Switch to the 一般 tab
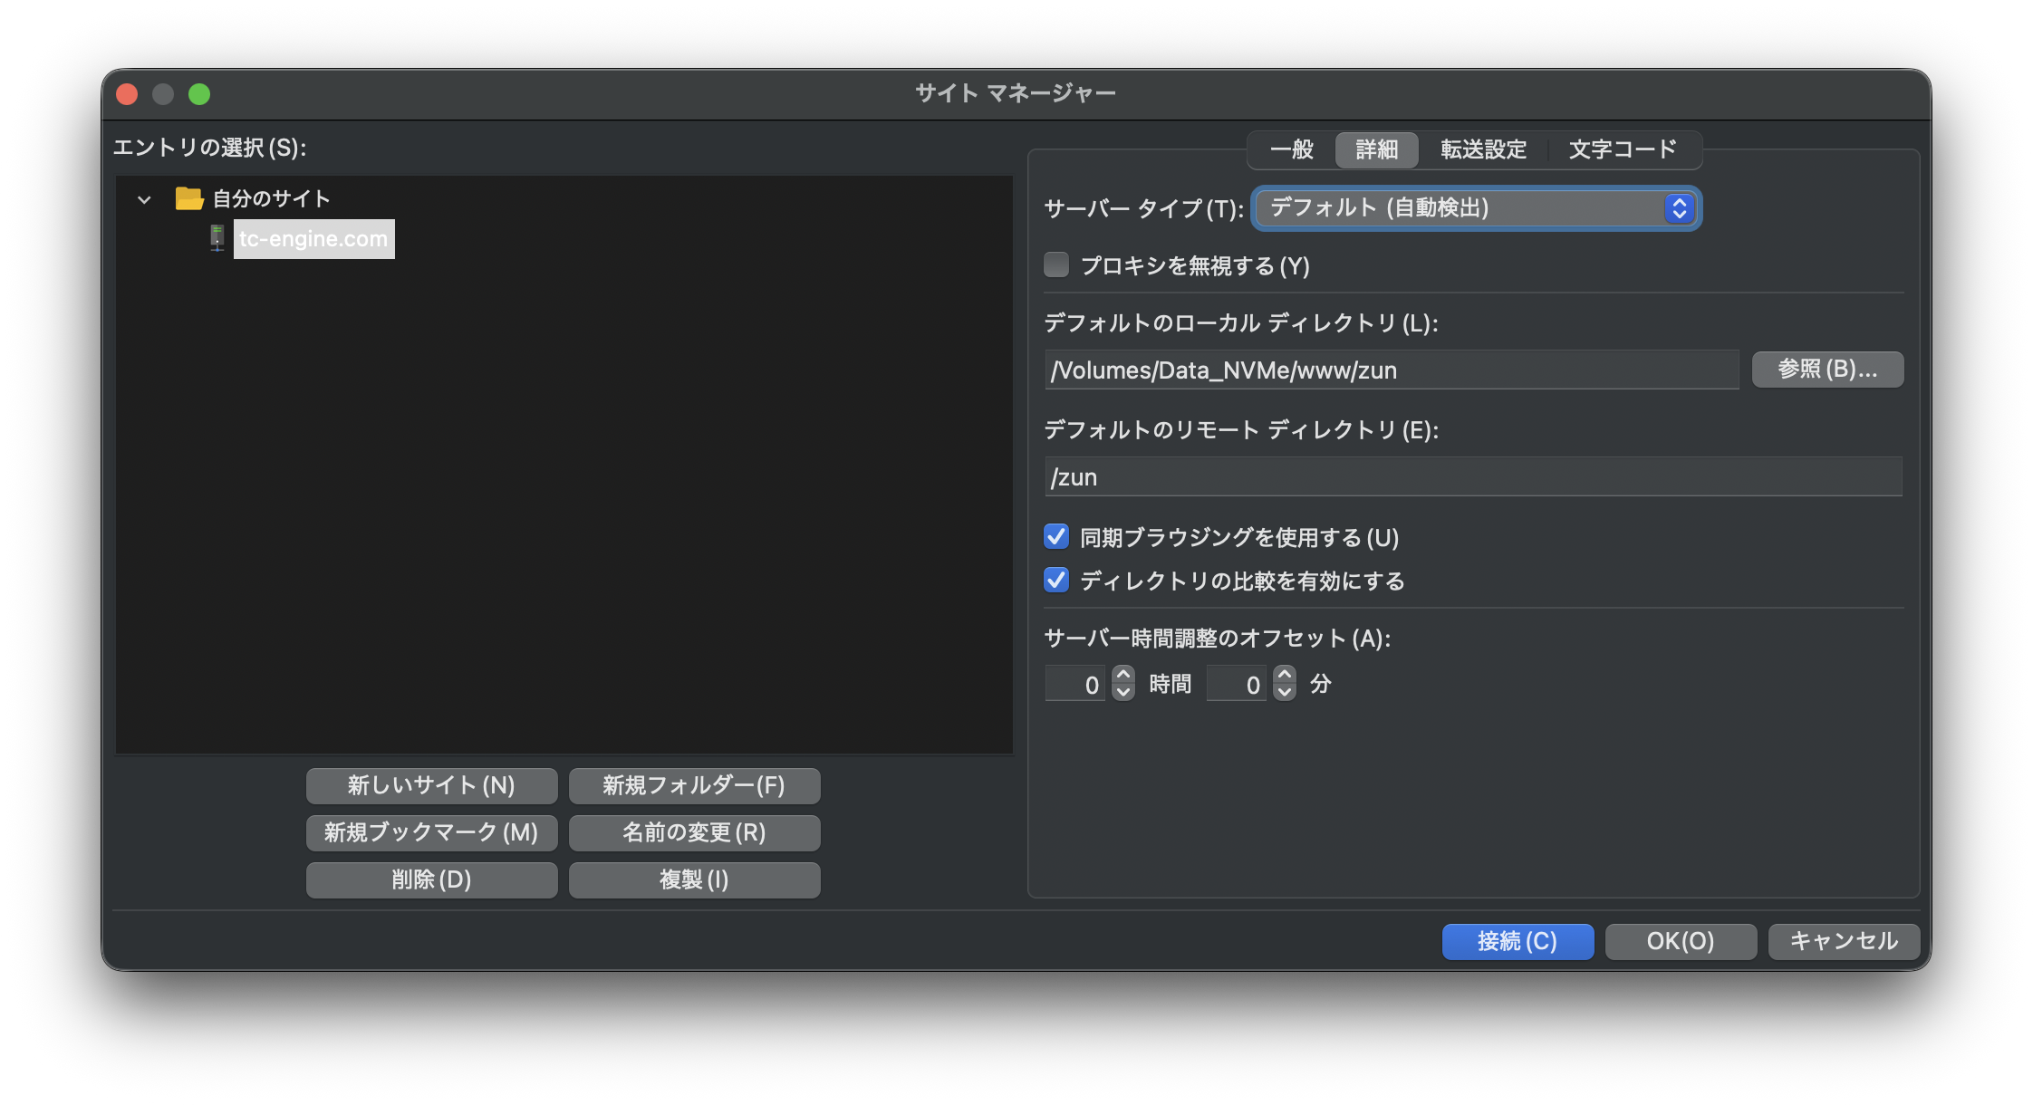2033x1105 pixels. [1291, 149]
